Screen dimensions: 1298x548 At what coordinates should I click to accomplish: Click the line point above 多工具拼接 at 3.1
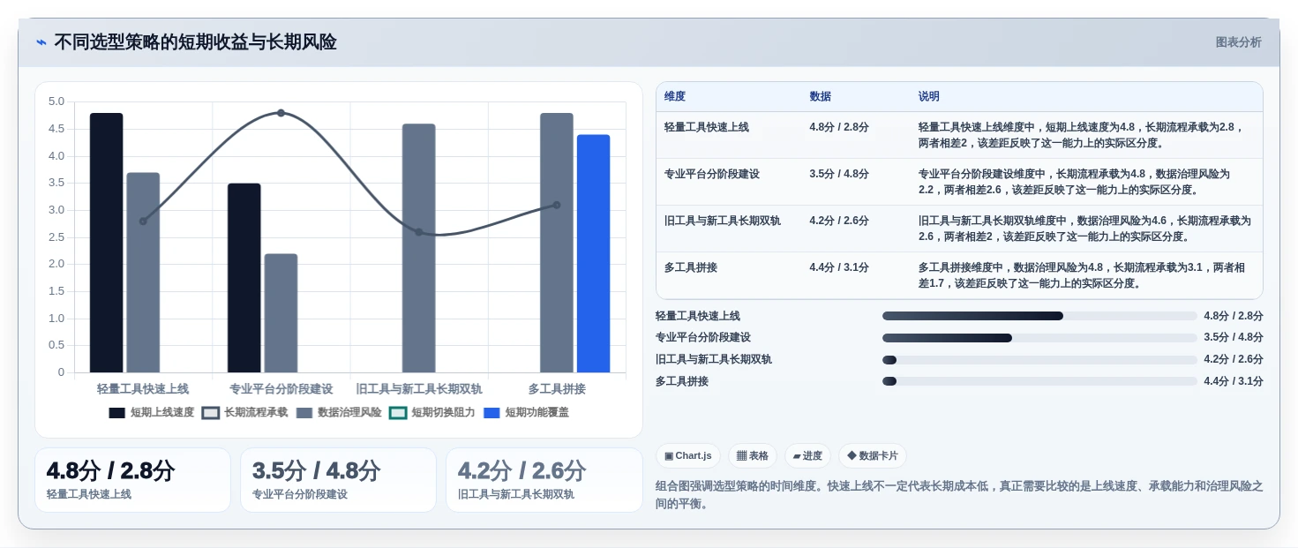556,205
